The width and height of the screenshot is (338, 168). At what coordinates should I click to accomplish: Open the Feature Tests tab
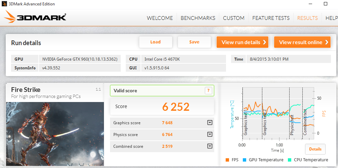(x=271, y=18)
